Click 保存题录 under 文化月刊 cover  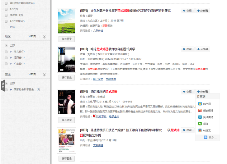pos(67,120)
